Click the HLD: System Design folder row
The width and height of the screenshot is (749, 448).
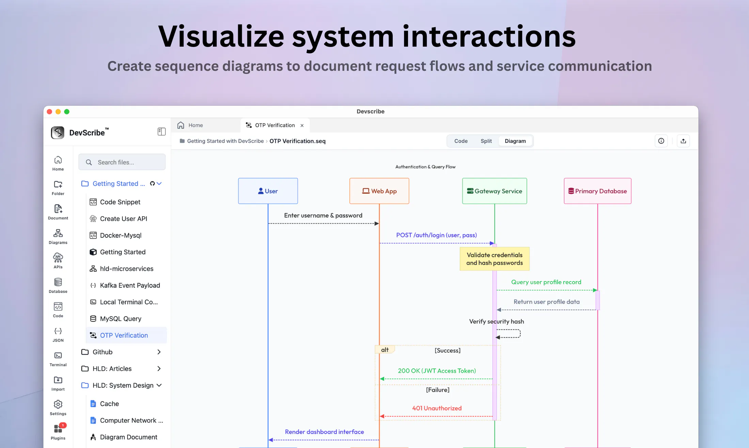(x=122, y=385)
